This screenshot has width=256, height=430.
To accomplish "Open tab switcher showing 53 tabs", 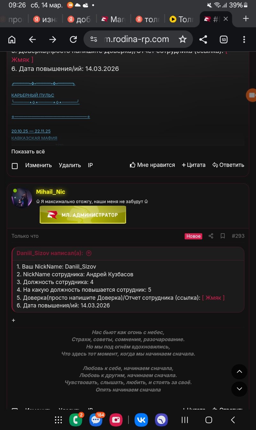I will (x=224, y=39).
